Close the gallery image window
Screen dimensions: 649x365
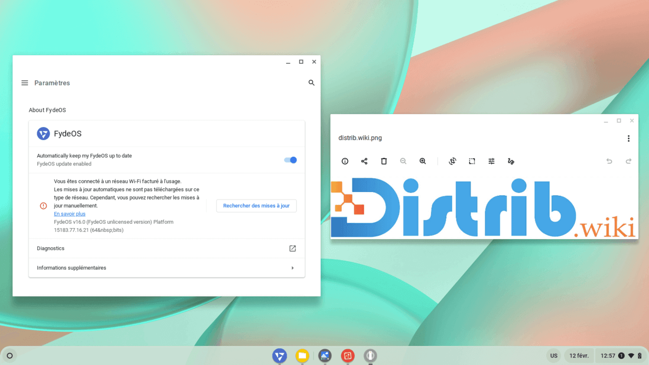point(632,121)
